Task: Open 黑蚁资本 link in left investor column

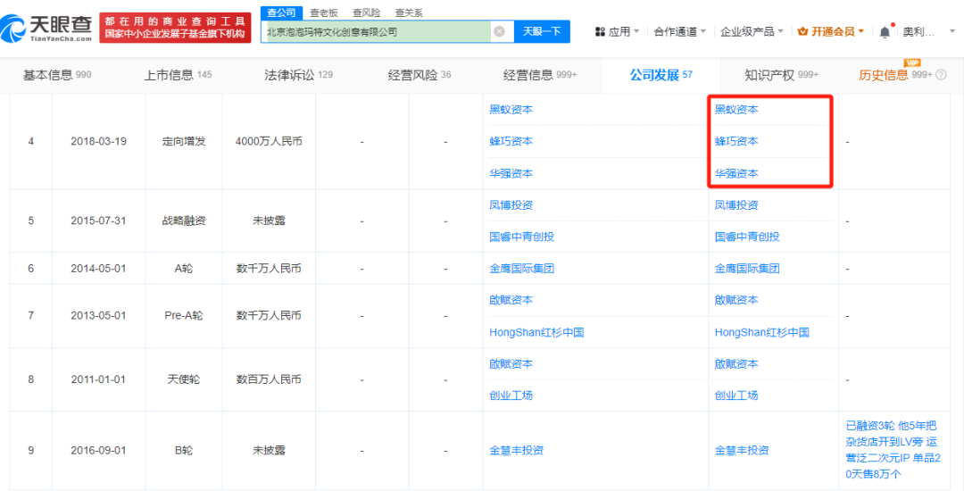Action: click(x=511, y=110)
